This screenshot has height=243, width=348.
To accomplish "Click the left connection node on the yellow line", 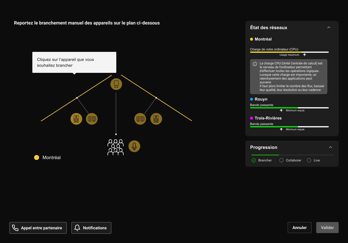I will pos(77,98).
